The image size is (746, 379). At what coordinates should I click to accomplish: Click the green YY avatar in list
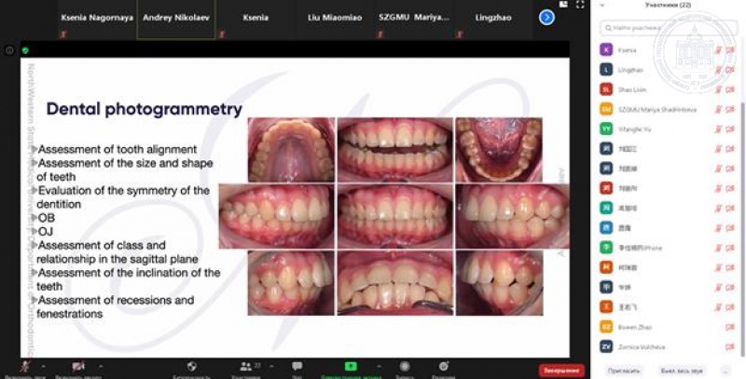(x=606, y=129)
